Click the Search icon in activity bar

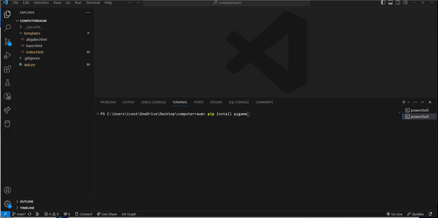click(x=7, y=28)
